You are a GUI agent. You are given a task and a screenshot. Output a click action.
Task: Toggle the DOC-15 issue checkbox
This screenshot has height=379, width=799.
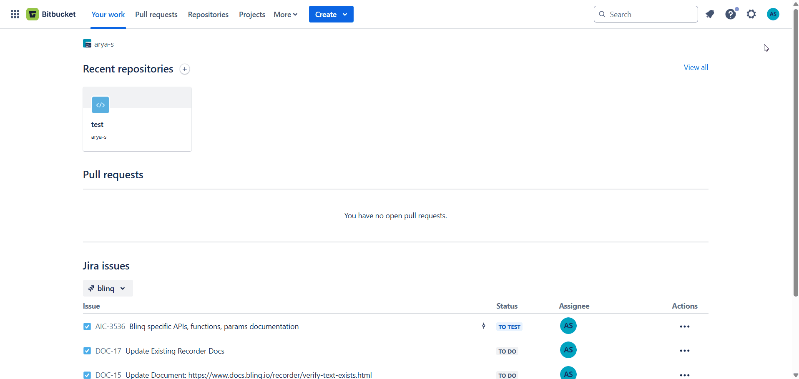(87, 375)
